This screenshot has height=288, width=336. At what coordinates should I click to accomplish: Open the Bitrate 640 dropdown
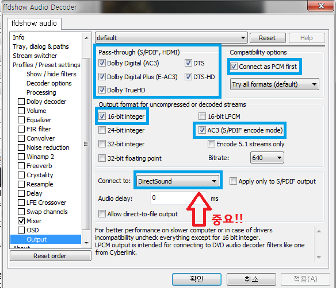(x=267, y=158)
